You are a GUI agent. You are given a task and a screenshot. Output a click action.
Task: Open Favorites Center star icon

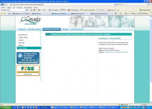click(x=2, y=13)
